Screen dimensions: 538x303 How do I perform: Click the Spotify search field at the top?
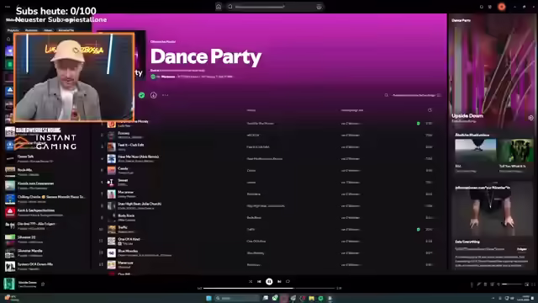pos(274,7)
